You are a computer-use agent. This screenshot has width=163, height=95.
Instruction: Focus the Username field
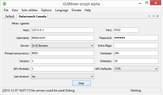click(63, 38)
